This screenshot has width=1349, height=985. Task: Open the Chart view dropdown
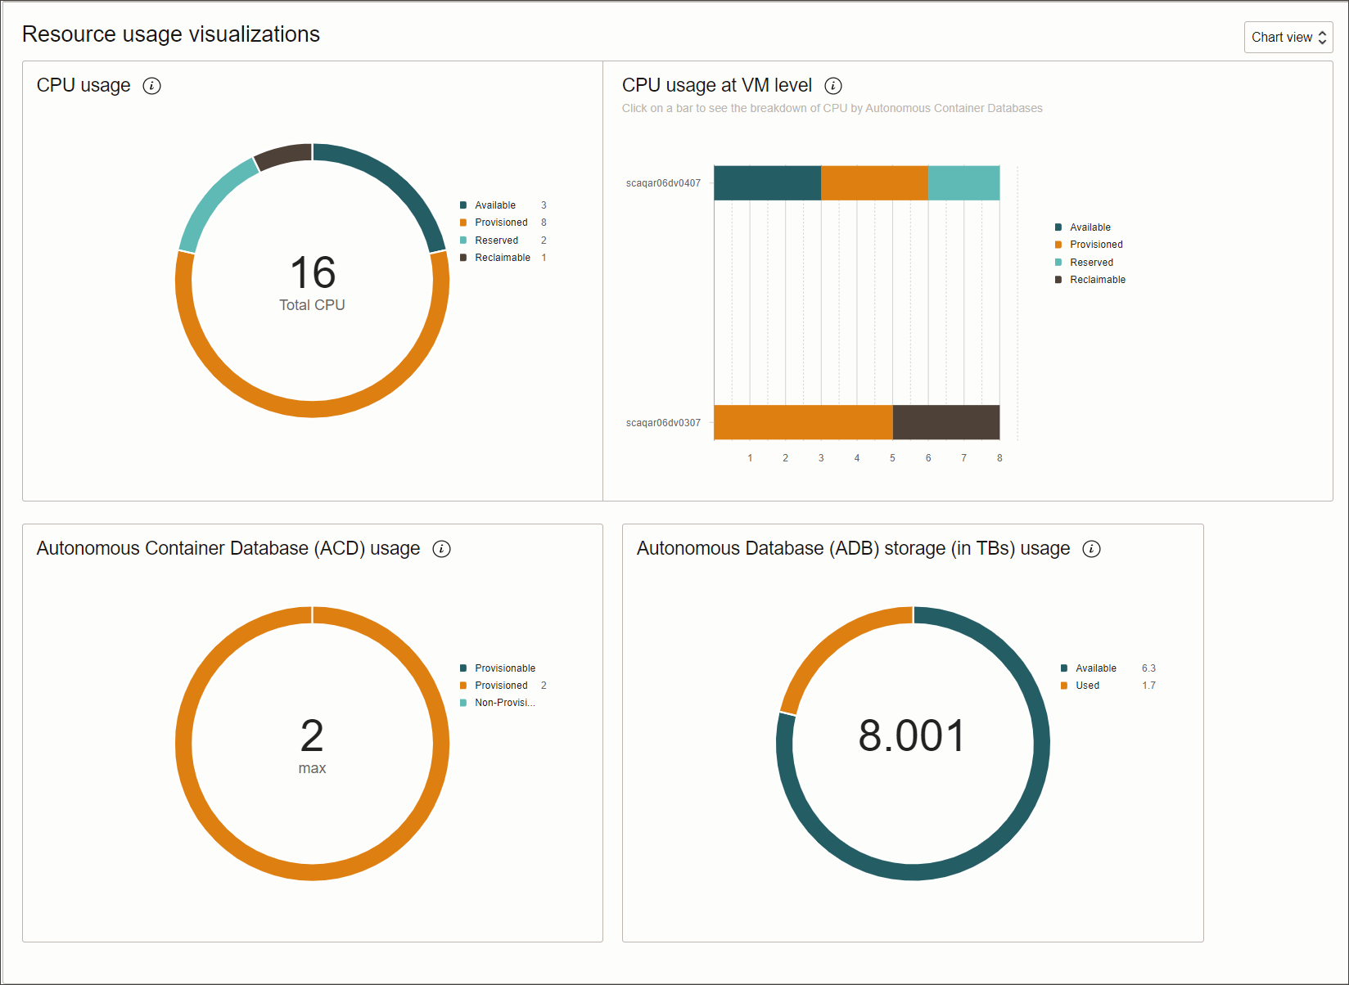pyautogui.click(x=1288, y=38)
